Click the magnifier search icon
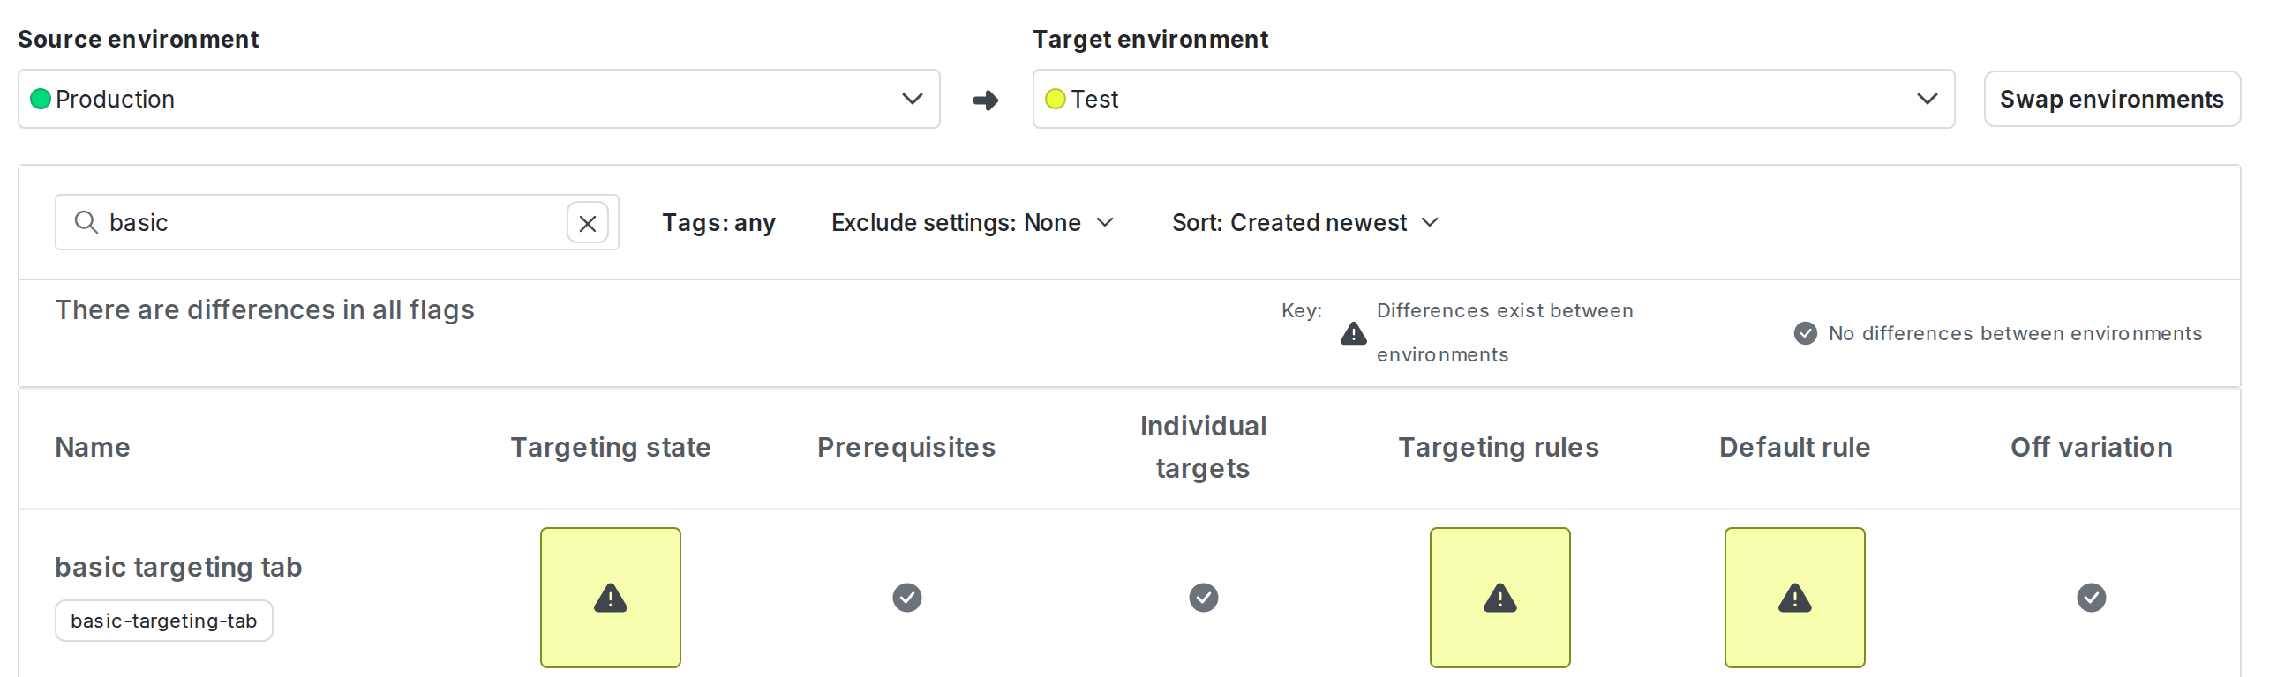Image resolution: width=2277 pixels, height=677 pixels. (x=86, y=222)
